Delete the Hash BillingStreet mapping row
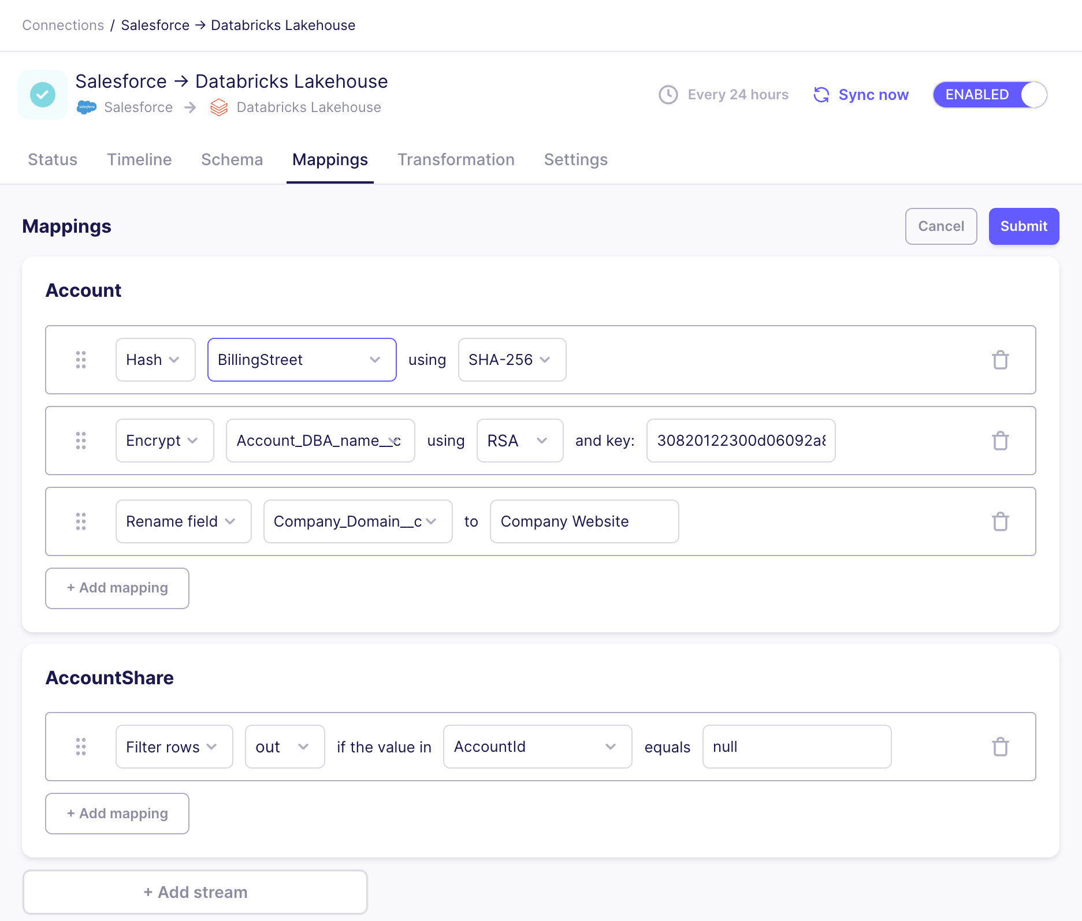The height and width of the screenshot is (921, 1082). click(1000, 360)
